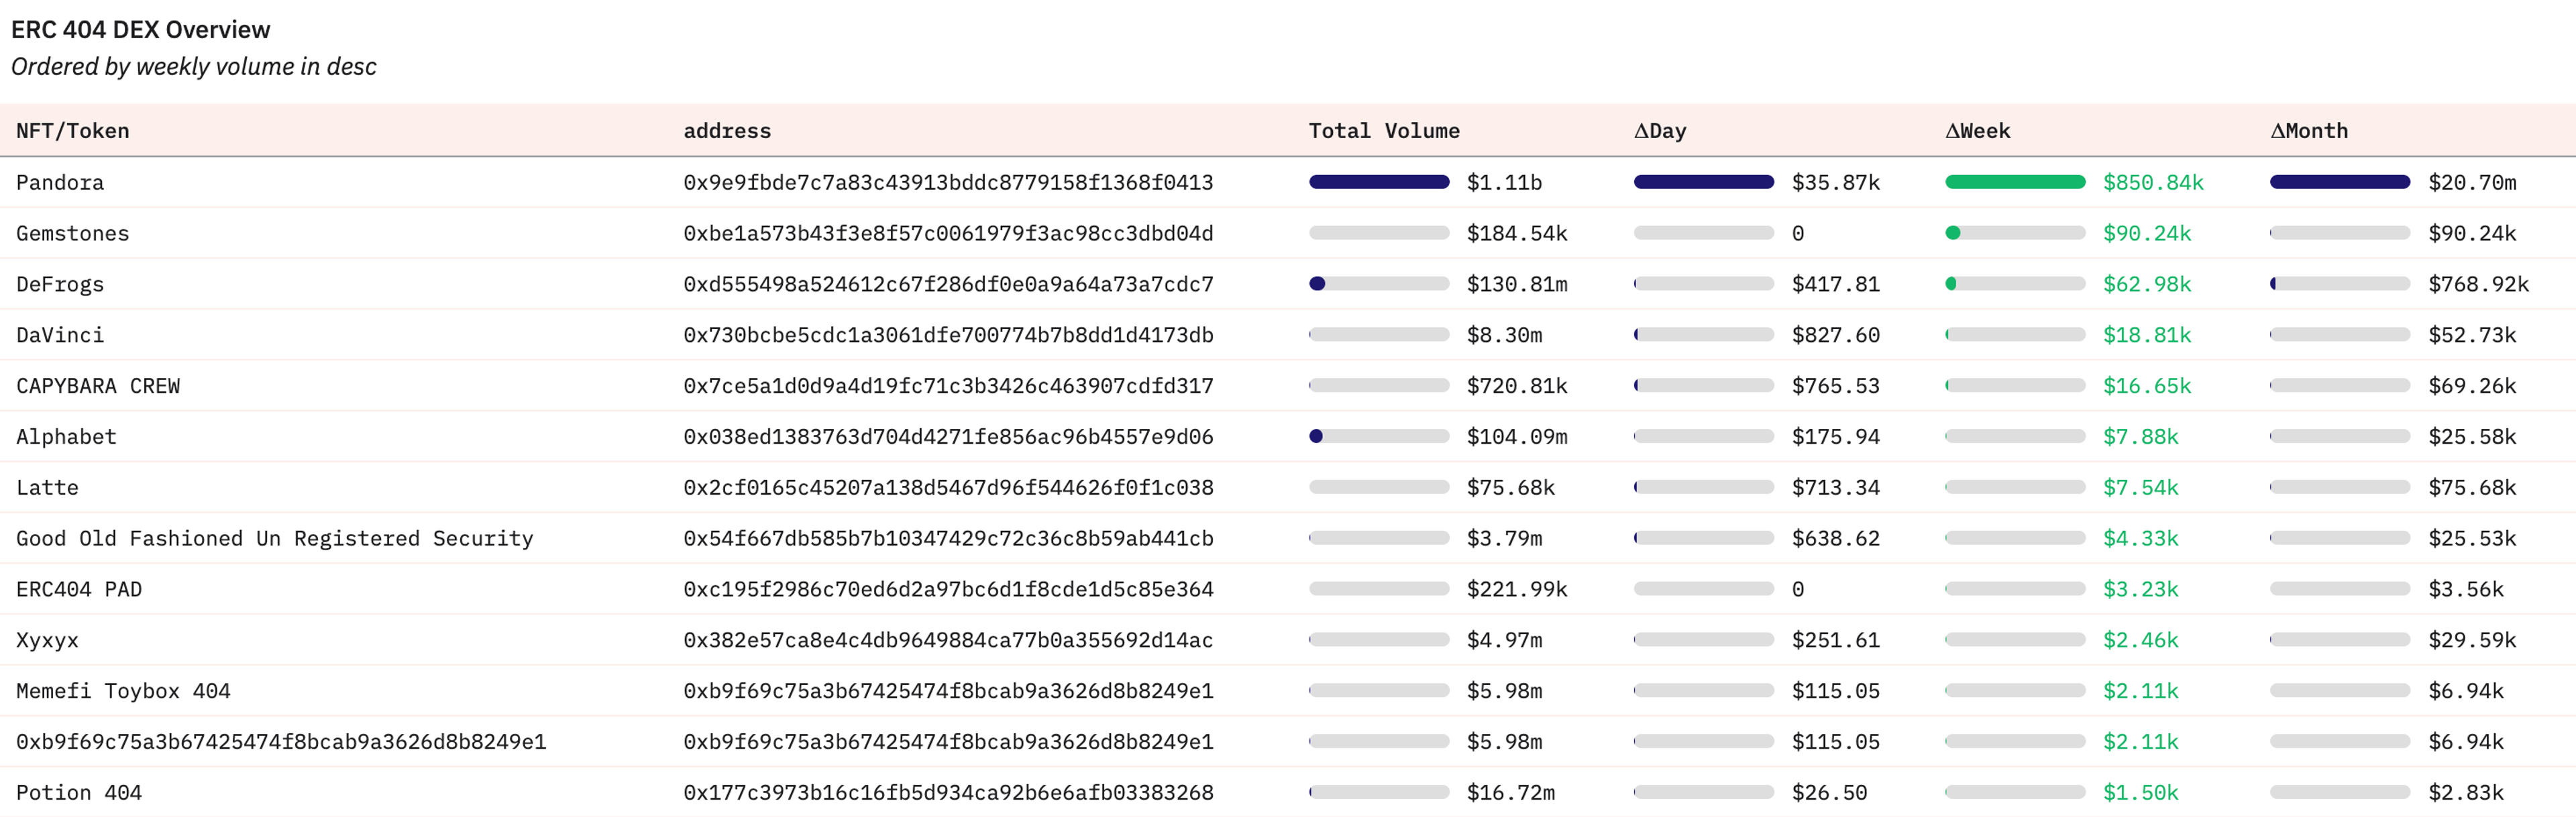The width and height of the screenshot is (2576, 817).
Task: Click DaVinci's ΔDay value $827.60
Action: [1836, 334]
